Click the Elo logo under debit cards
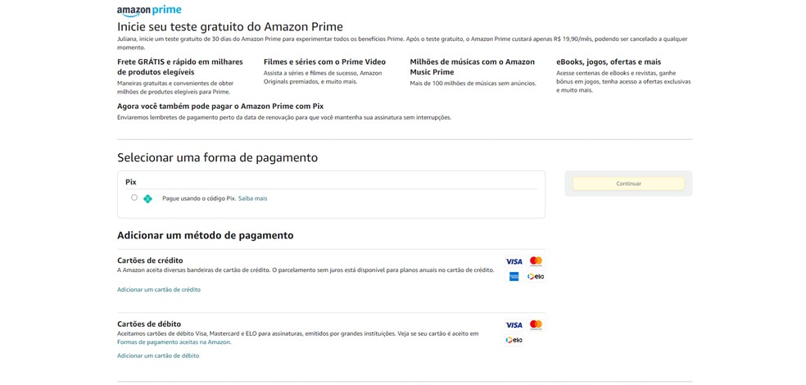Image resolution: width=806 pixels, height=385 pixels. pyautogui.click(x=514, y=340)
